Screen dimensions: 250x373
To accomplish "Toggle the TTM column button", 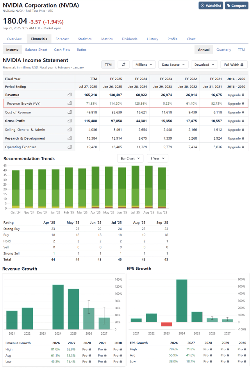I will [108, 65].
